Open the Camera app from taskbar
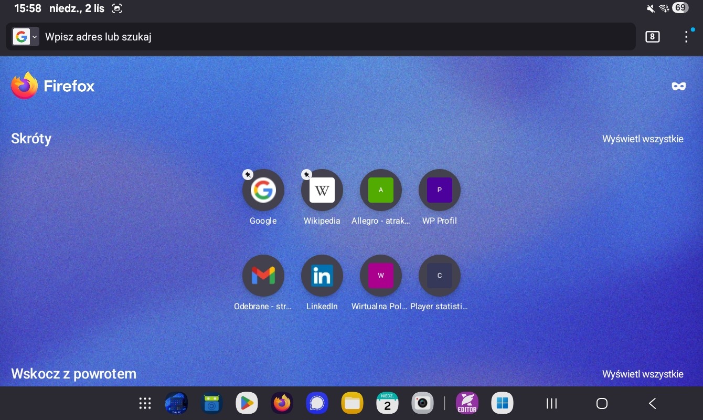The width and height of the screenshot is (703, 420). point(422,403)
